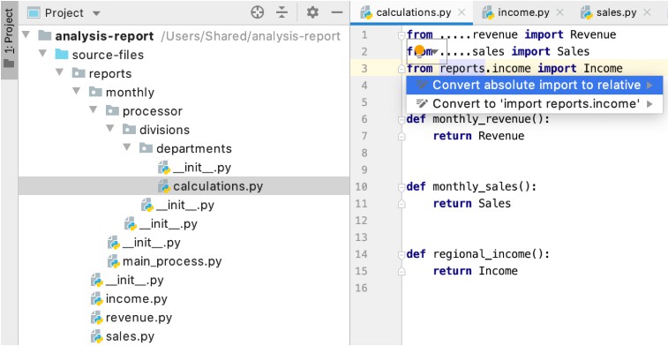
Task: Select the source-files folder
Action: tap(108, 55)
